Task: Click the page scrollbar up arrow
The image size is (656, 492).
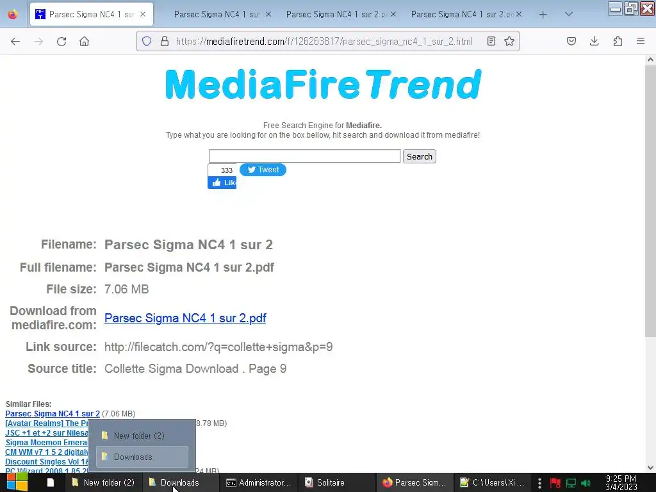Action: pyautogui.click(x=650, y=60)
